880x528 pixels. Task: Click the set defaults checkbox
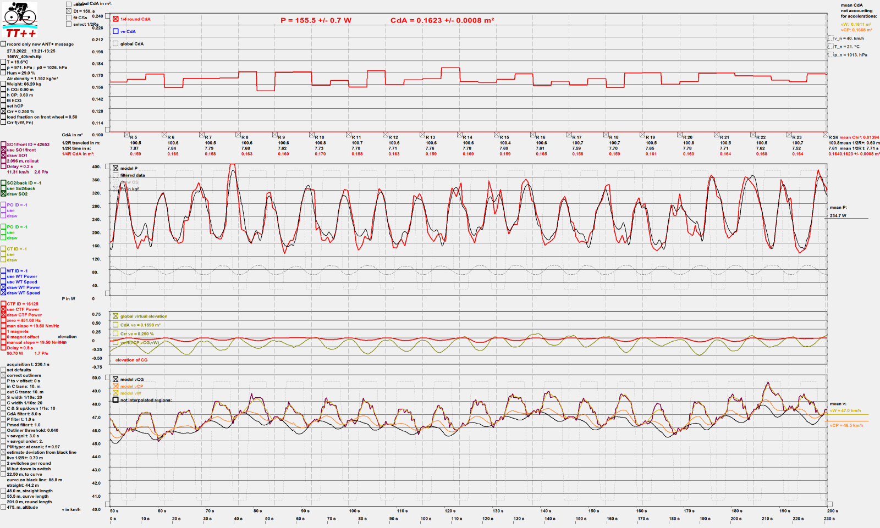[3, 370]
